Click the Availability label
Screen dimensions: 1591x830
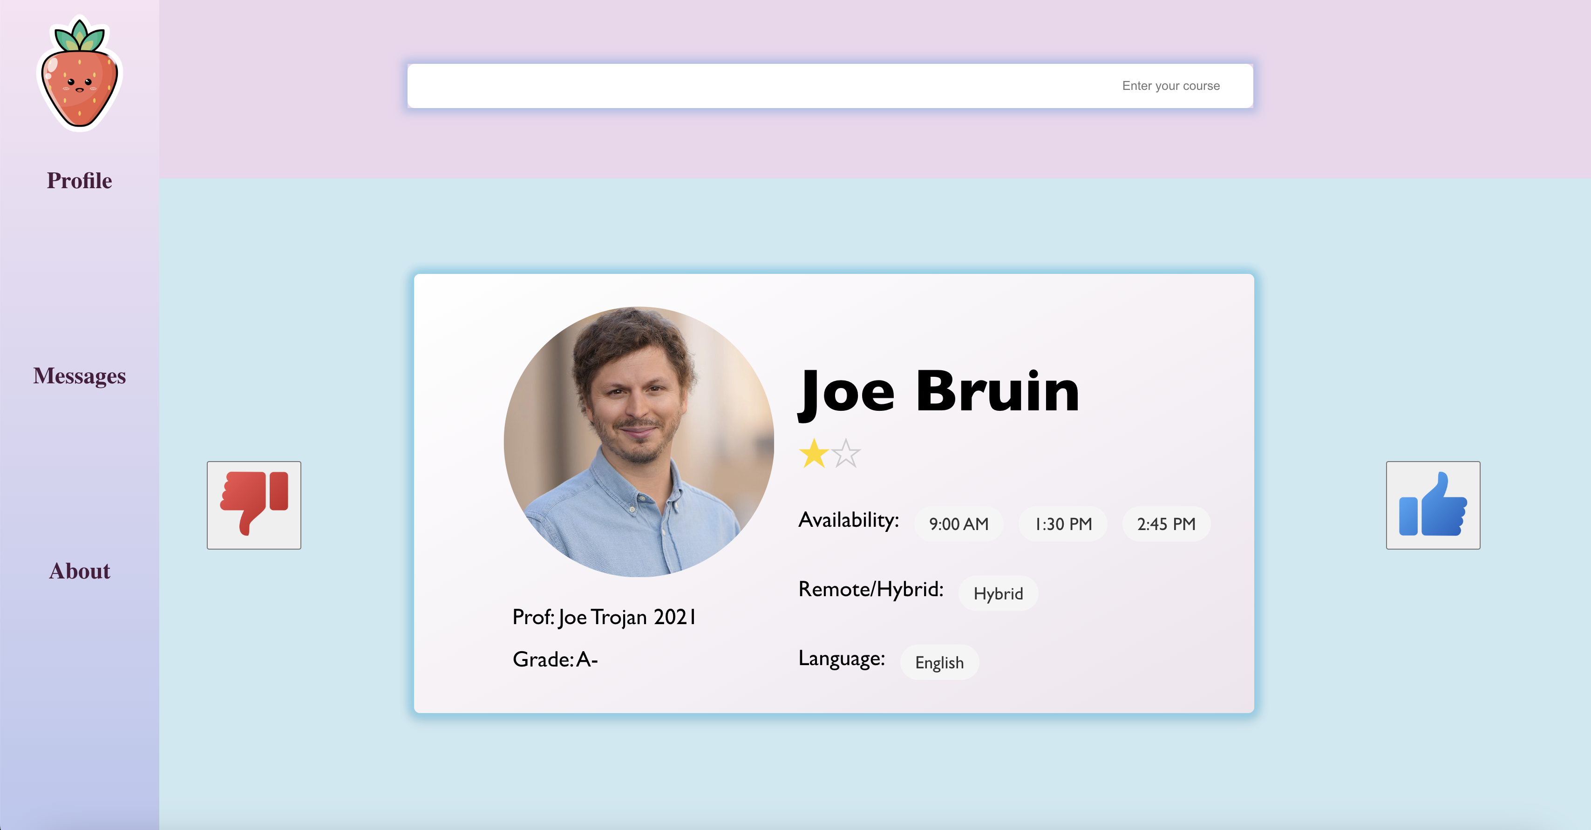(x=849, y=520)
